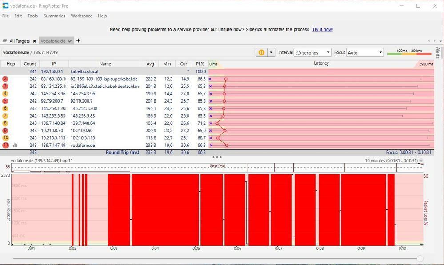Sort by the Hop column header
This screenshot has height=265, width=444.
(11, 64)
